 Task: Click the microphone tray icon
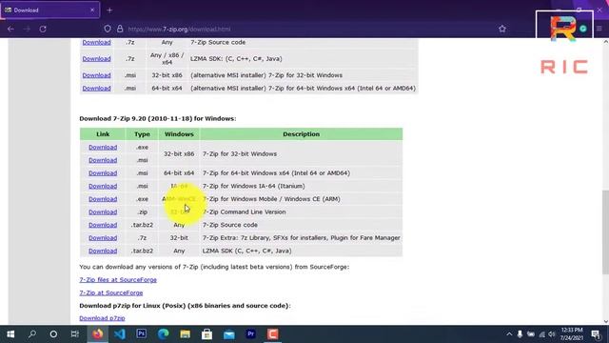(520, 334)
